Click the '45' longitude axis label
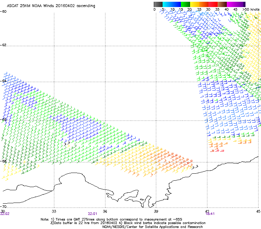The image size is (261, 229). (258, 211)
